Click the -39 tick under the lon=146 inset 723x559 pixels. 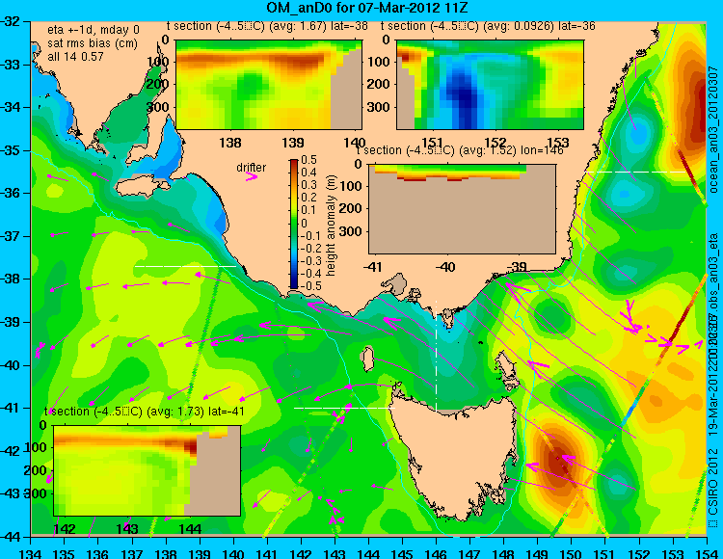516,267
